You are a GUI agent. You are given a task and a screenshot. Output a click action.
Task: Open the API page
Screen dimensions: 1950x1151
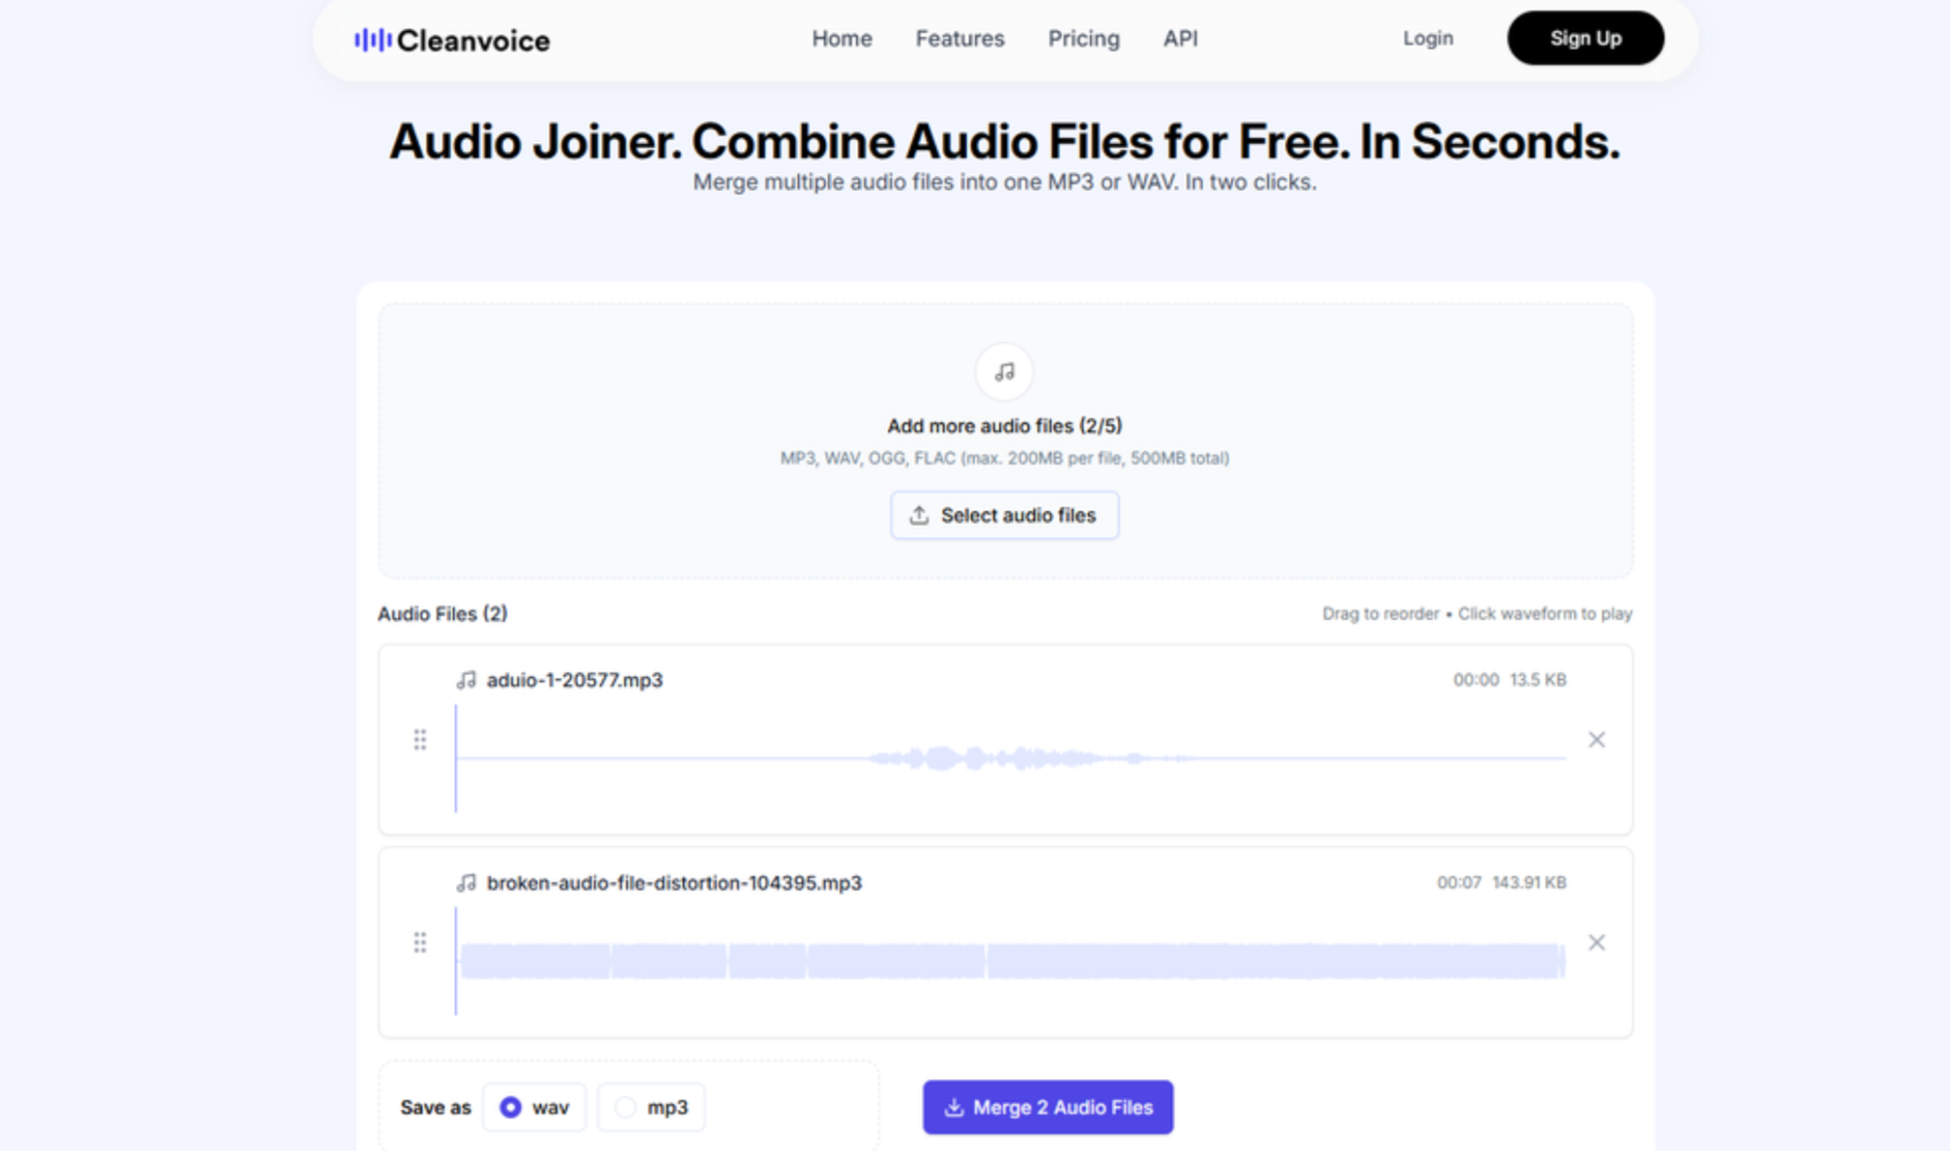pos(1179,39)
